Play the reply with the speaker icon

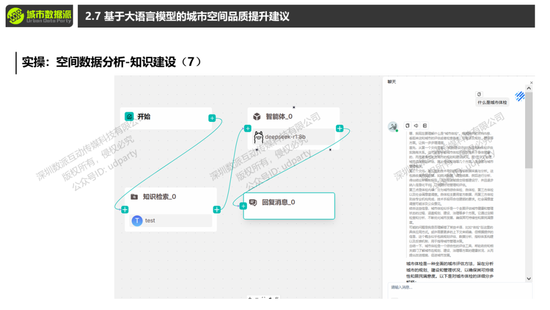point(416,125)
